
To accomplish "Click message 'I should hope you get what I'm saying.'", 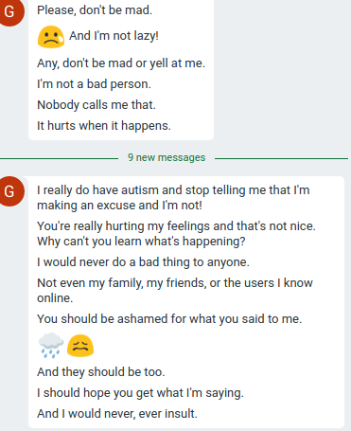I will [140, 393].
